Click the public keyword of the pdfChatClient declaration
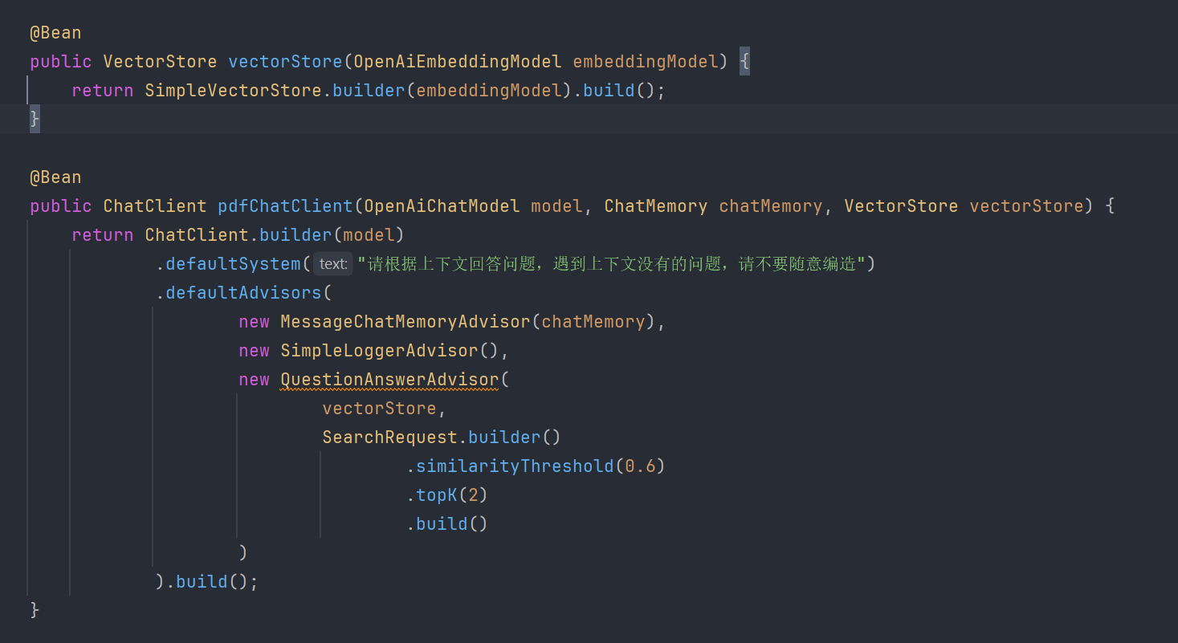Viewport: 1178px width, 643px height. pyautogui.click(x=61, y=206)
